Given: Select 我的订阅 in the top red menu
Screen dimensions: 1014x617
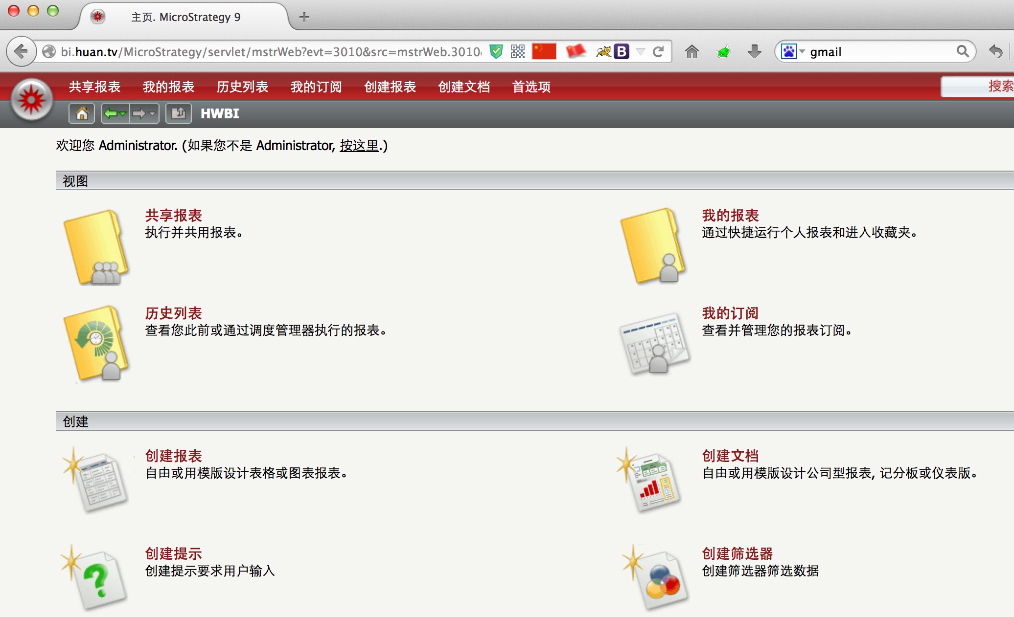Looking at the screenshot, I should coord(316,87).
